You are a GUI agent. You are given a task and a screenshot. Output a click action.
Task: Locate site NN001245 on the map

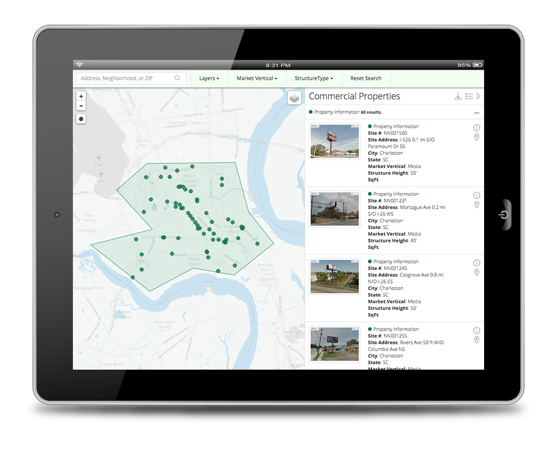tap(476, 272)
